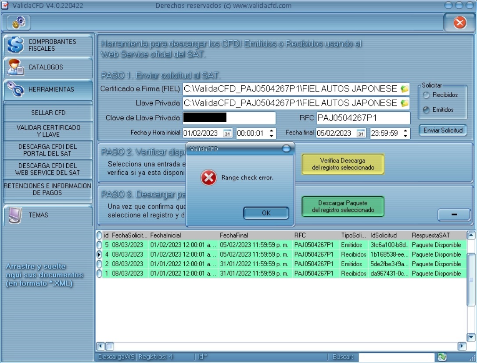477x363 pixels.
Task: Select row marker for record id 2
Action: (x=99, y=264)
